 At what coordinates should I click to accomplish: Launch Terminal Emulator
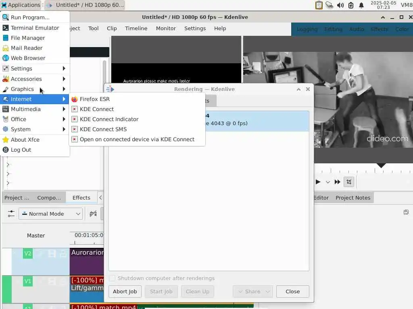point(35,28)
